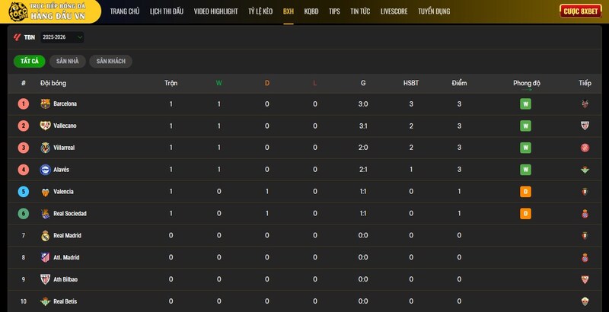The width and height of the screenshot is (609, 312).
Task: Open Vallecano's next opponent crest
Action: coord(585,126)
